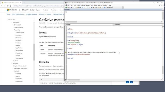This screenshot has height=92, width=165.
Task: Open Find with the binoculars icon
Action: 80,7
